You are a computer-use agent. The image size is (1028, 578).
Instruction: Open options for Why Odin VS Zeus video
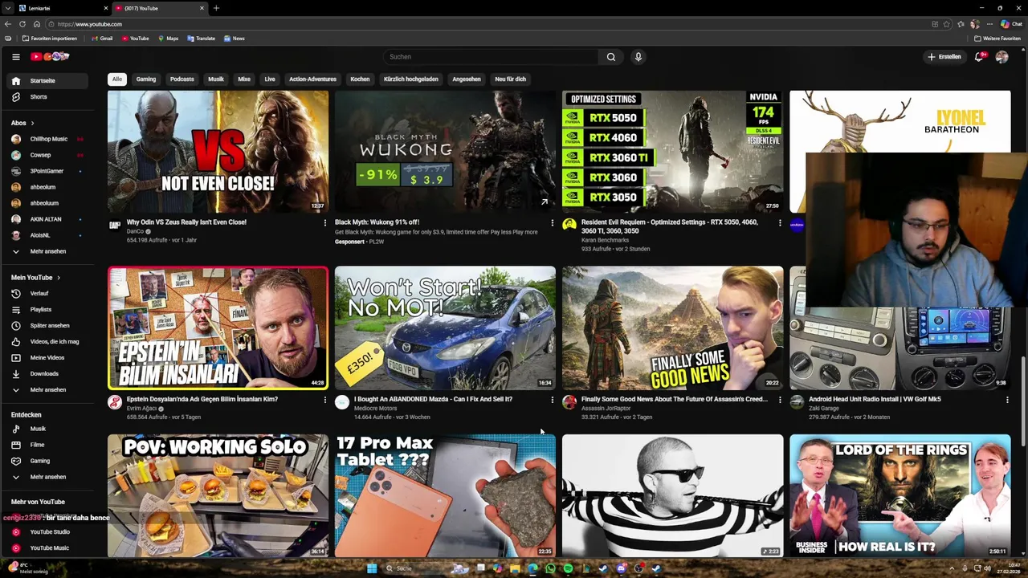(x=324, y=222)
